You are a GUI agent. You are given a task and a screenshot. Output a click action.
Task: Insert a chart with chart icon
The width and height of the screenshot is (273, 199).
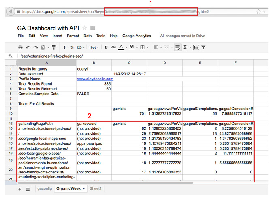point(196,47)
